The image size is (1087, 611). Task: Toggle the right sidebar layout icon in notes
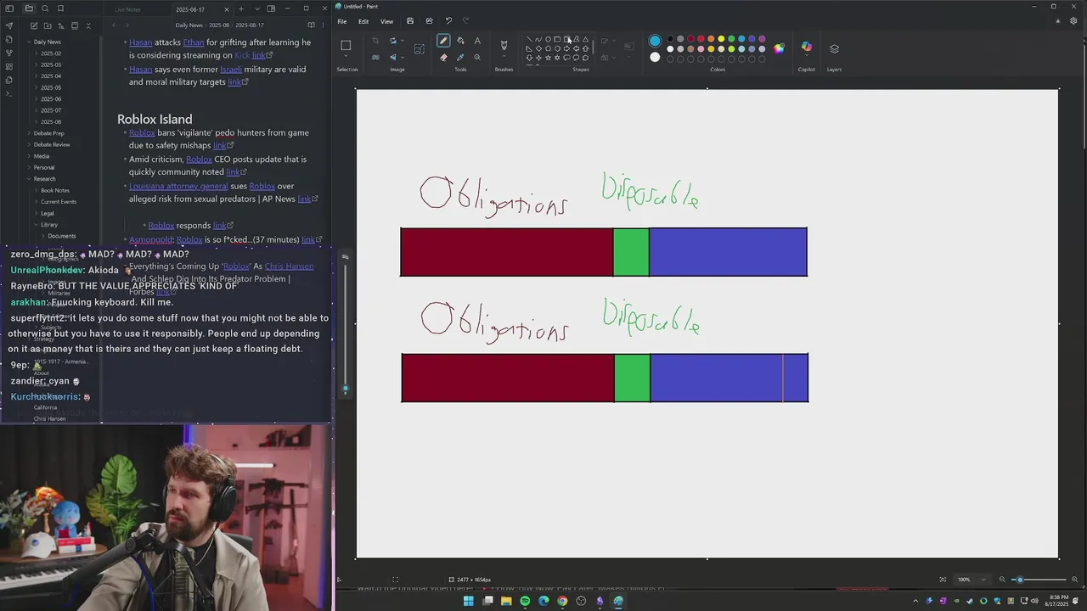click(271, 8)
